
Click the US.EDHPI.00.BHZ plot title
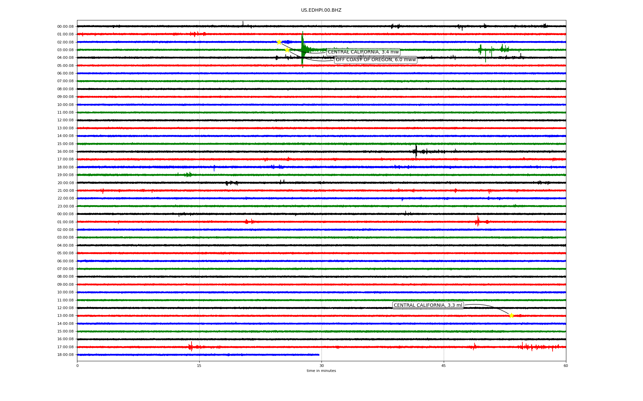[321, 10]
